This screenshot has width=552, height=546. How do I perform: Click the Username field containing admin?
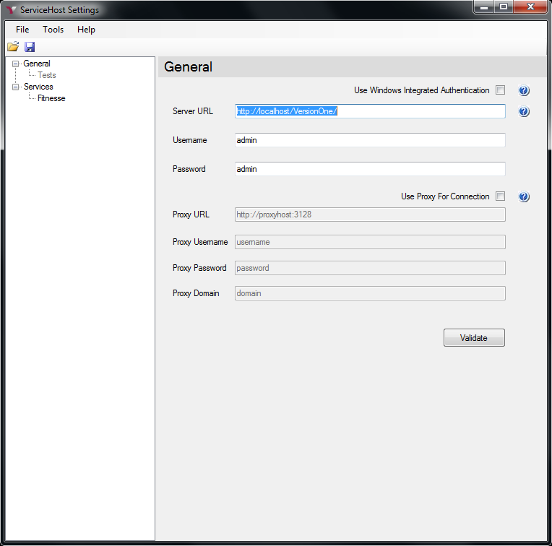(x=370, y=140)
